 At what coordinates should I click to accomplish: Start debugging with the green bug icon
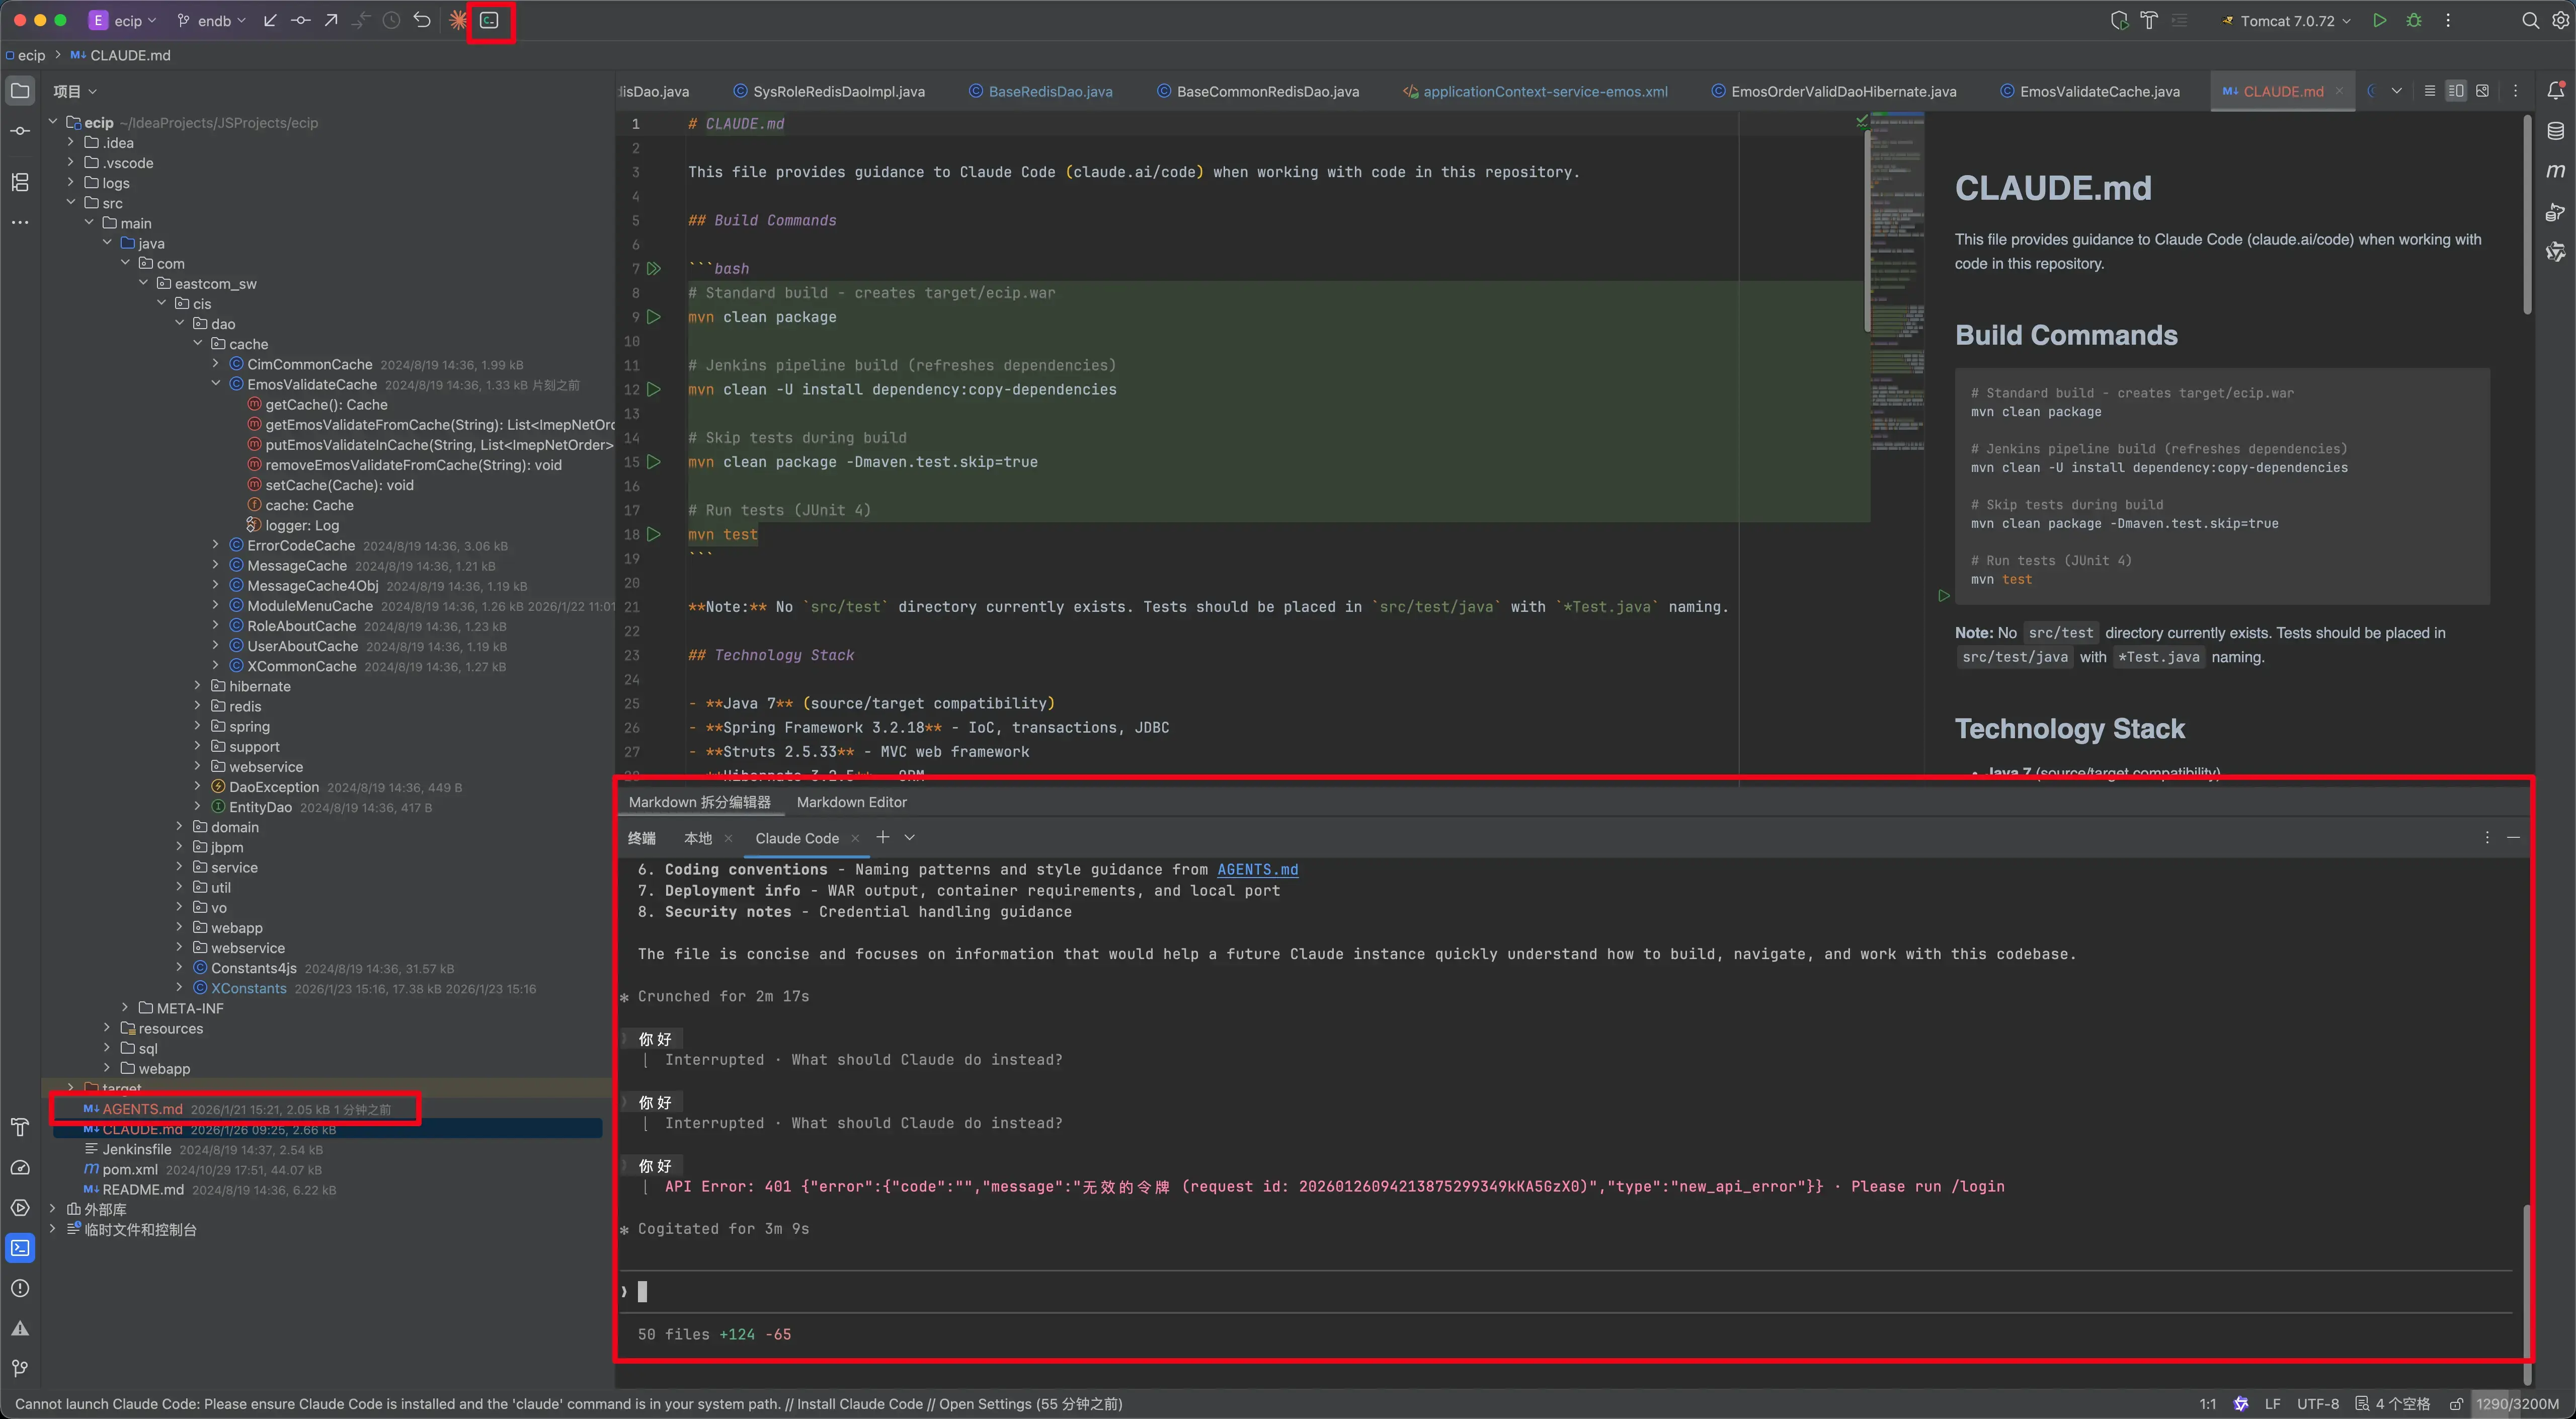[x=2414, y=20]
